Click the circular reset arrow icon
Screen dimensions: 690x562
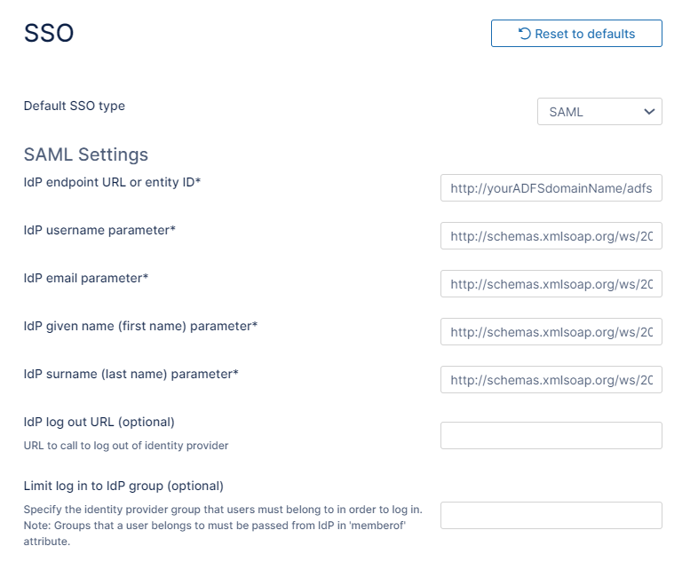[x=525, y=34]
